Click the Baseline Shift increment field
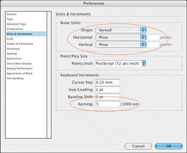The image size is (187, 153). 108,97
